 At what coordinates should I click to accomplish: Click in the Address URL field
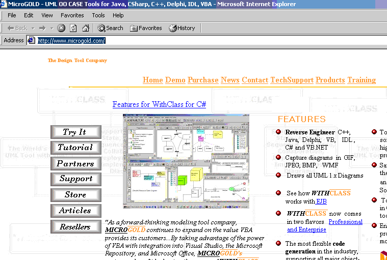click(x=204, y=40)
